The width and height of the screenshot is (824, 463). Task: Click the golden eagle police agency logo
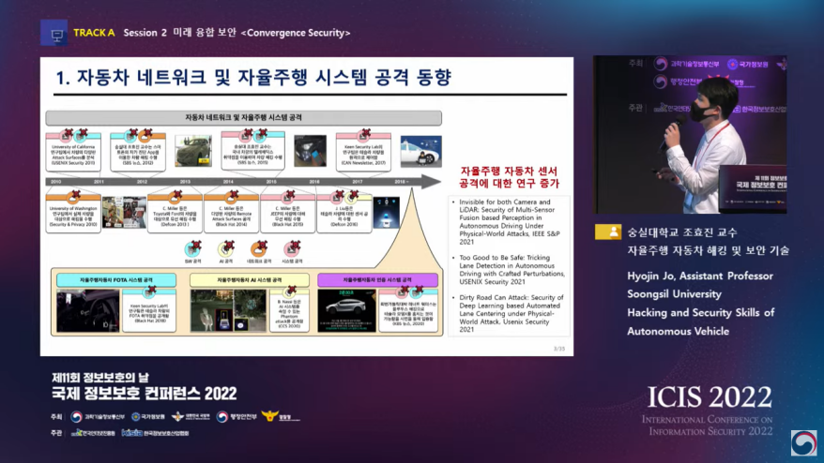[269, 416]
